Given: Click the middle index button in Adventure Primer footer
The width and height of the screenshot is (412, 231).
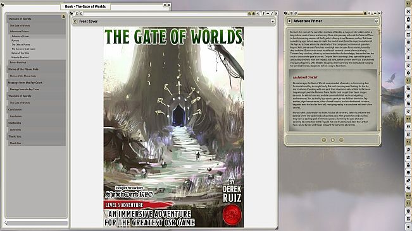Looking at the screenshot, I should tap(332, 140).
